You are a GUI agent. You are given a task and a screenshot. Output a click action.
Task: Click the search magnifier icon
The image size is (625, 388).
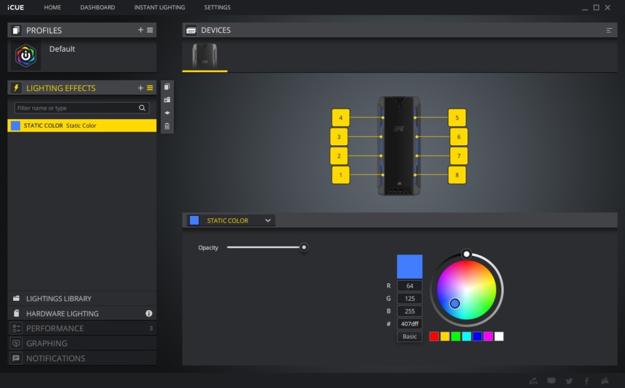(x=142, y=108)
